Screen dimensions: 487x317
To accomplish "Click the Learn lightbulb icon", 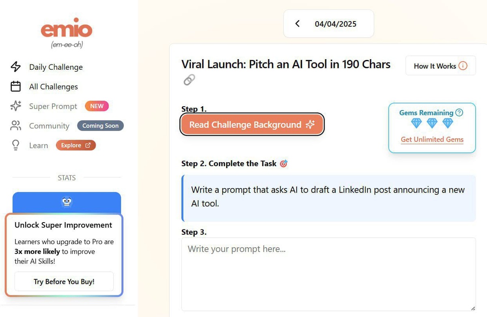I will (x=15, y=145).
